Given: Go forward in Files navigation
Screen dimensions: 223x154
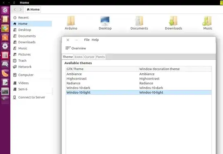Looking at the screenshot, I should [x=21, y=9].
